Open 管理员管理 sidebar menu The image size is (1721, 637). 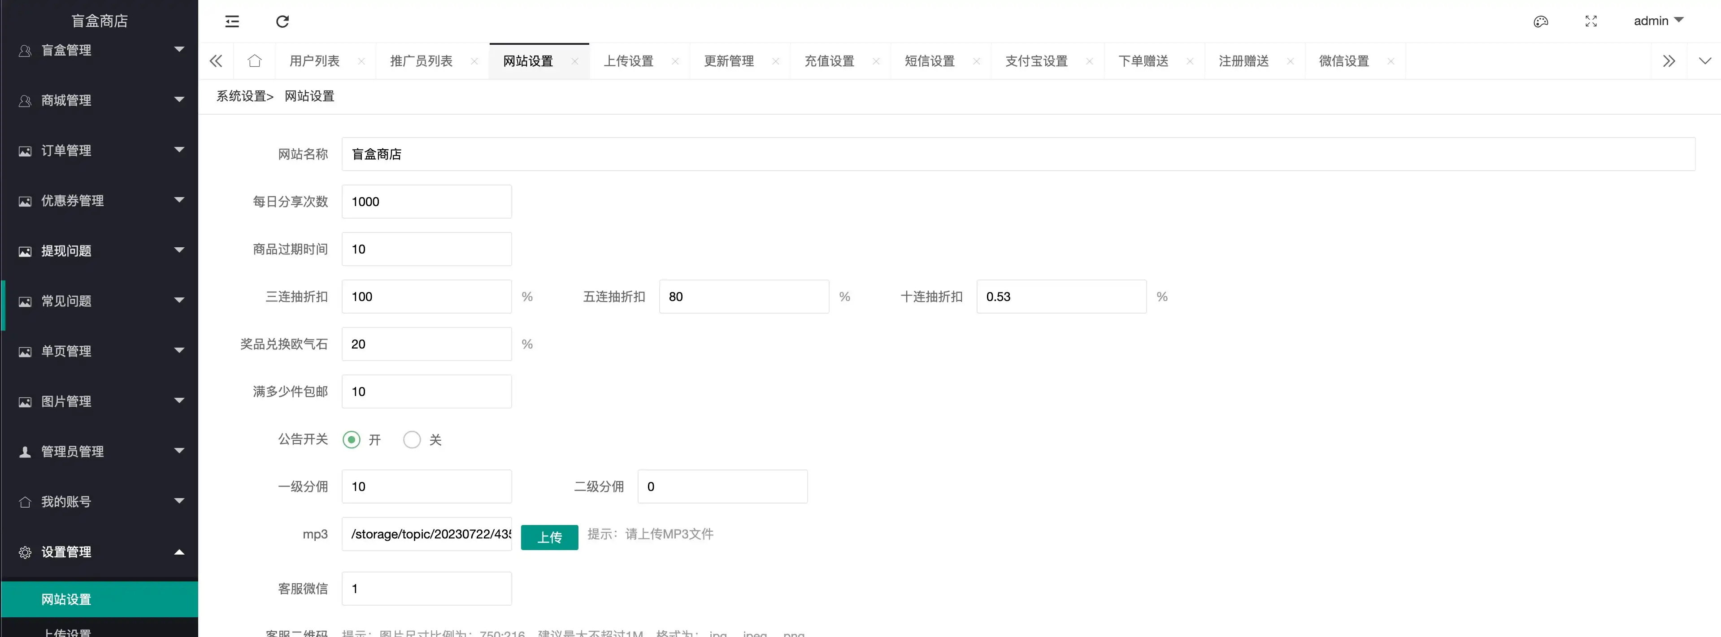point(100,452)
